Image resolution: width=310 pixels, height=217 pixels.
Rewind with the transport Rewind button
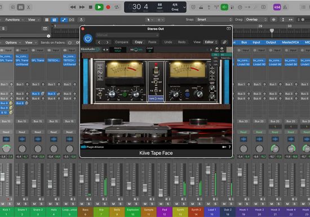(x=73, y=7)
